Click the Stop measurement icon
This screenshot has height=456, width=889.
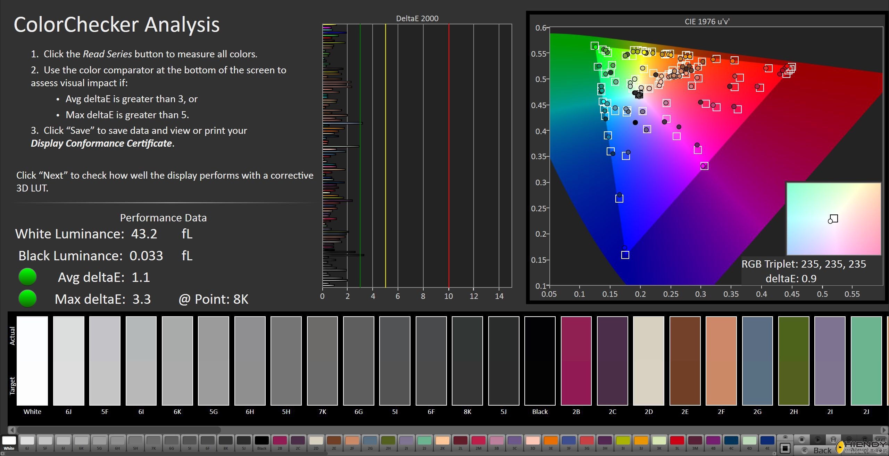pos(802,440)
